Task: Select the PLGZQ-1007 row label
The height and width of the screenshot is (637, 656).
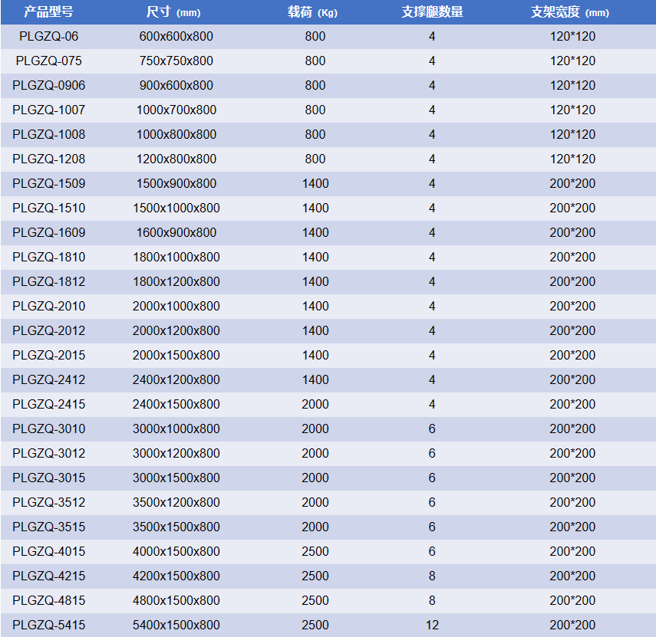Action: click(x=48, y=110)
